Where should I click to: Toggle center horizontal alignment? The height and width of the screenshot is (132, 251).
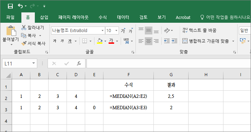pyautogui.click(x=149, y=41)
